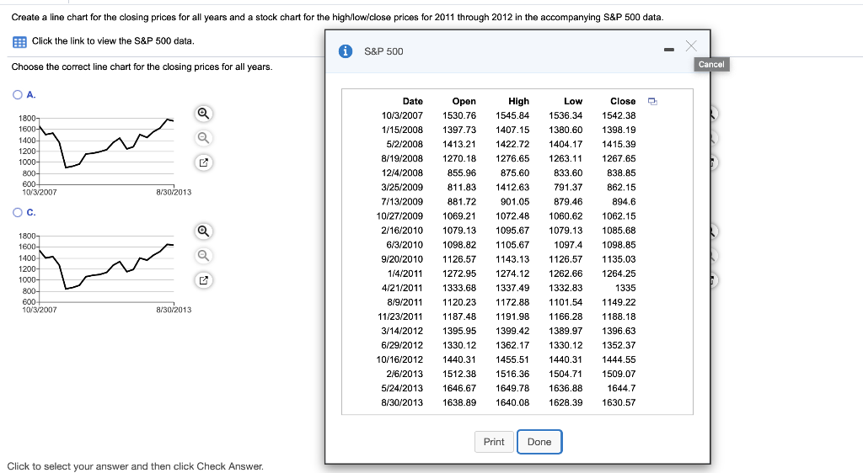The image size is (863, 473).
Task: Click the date cell 6/3/2010
Action: tap(405, 245)
